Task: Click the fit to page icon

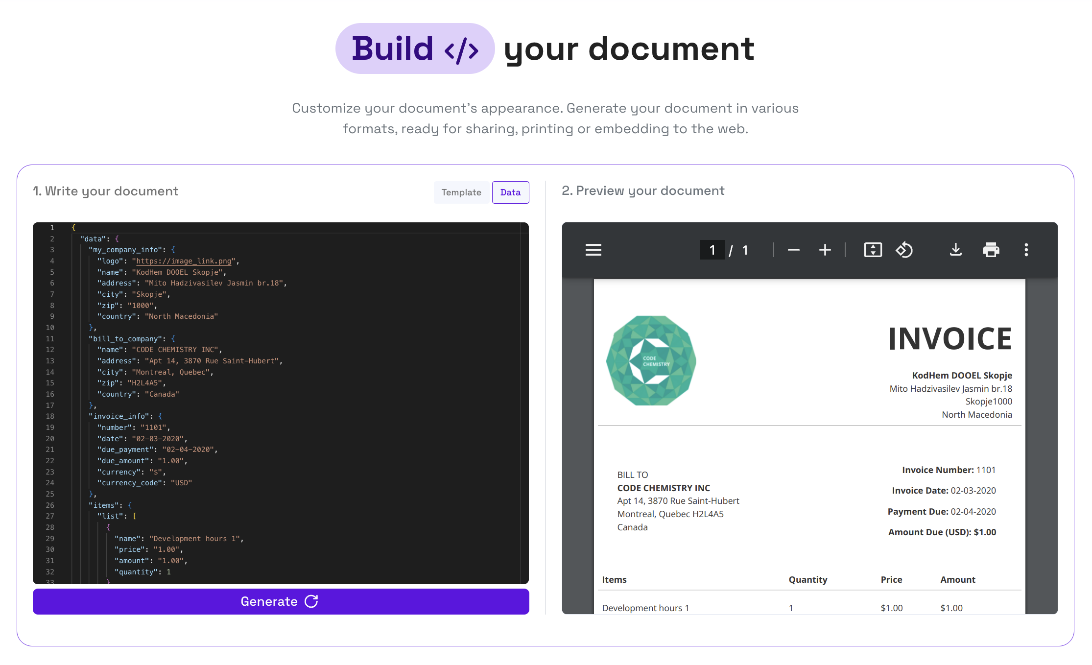Action: pyautogui.click(x=873, y=250)
